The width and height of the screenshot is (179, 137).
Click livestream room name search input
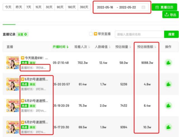[139, 34]
